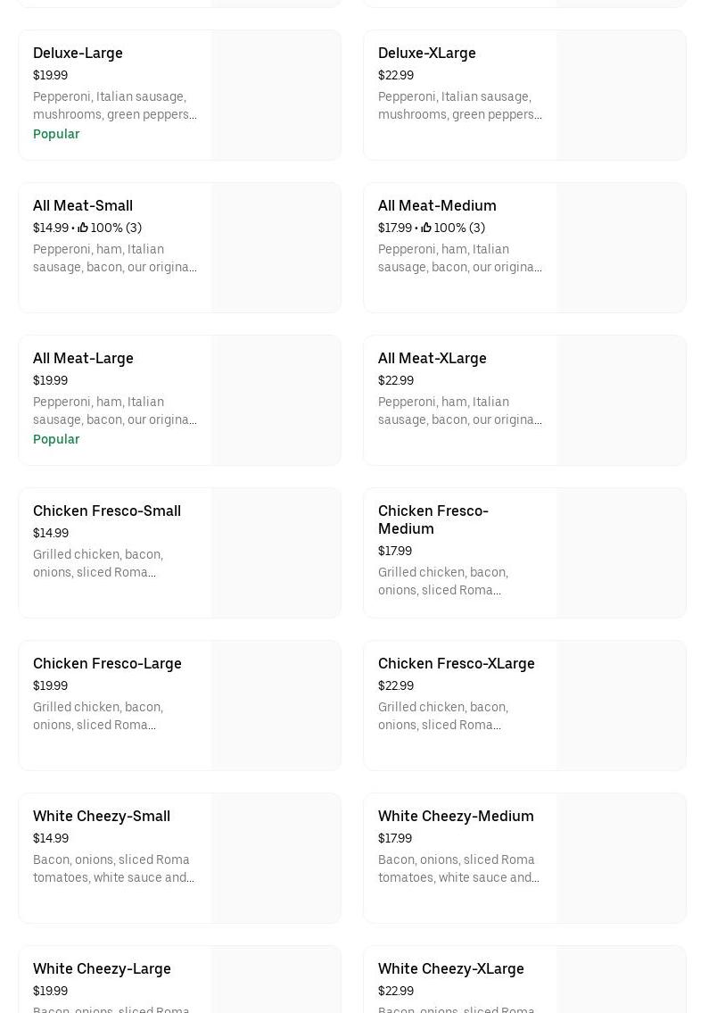Pick the Chicken Fresco-XLarge item
The height and width of the screenshot is (1013, 717).
pyautogui.click(x=456, y=664)
